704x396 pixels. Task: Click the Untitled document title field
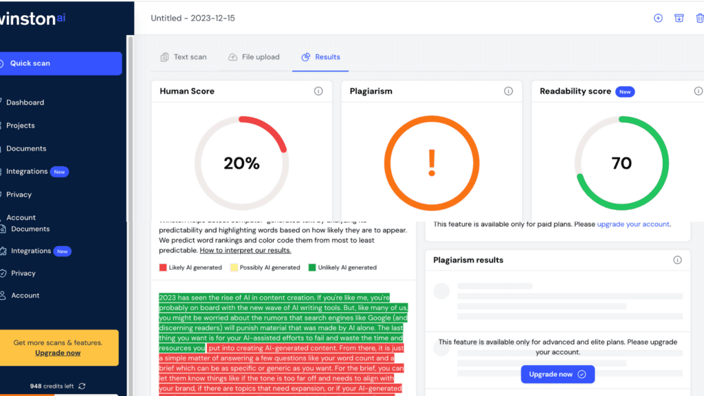point(192,18)
